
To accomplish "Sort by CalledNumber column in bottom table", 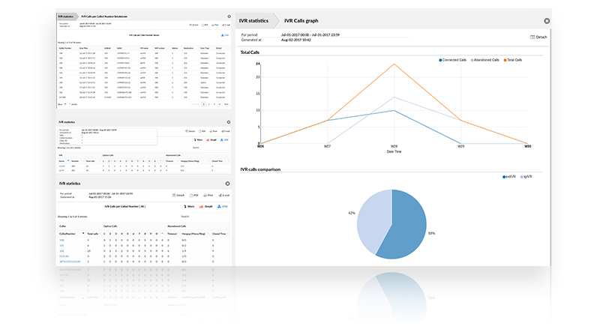I will coord(71,234).
